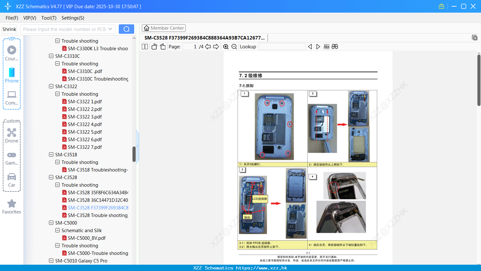The image size is (481, 271).
Task: Click the panel collapse handle beside the tree
Action: coord(137,146)
